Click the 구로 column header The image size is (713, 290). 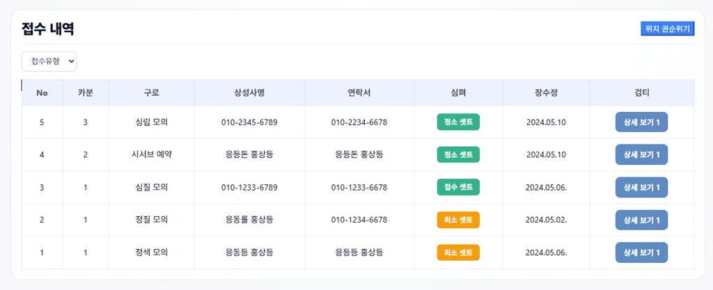click(x=151, y=93)
